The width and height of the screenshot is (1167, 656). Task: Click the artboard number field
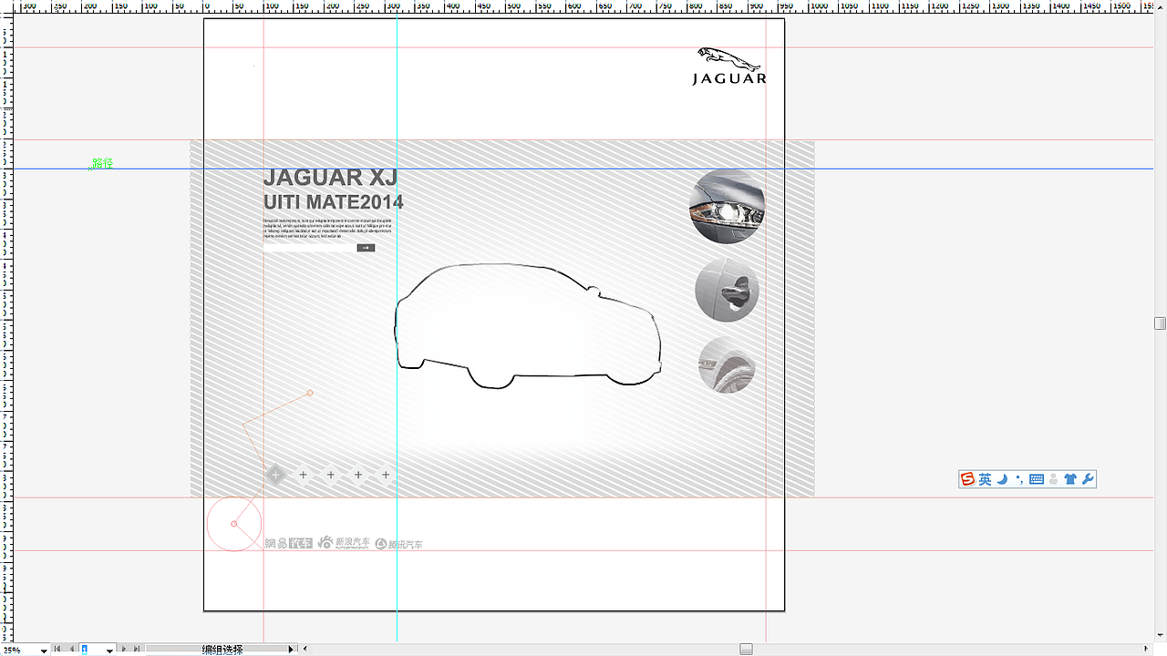(92, 650)
